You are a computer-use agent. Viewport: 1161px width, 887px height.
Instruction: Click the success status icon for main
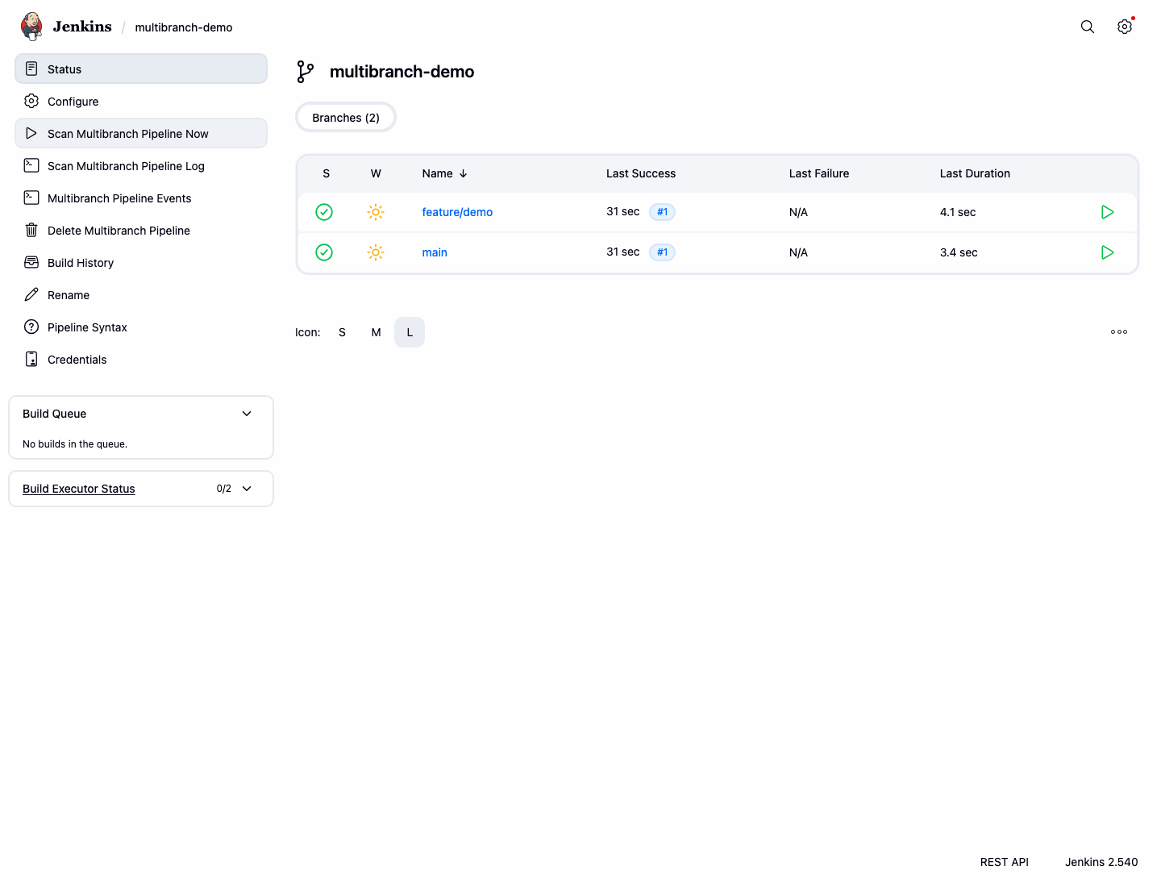click(324, 252)
